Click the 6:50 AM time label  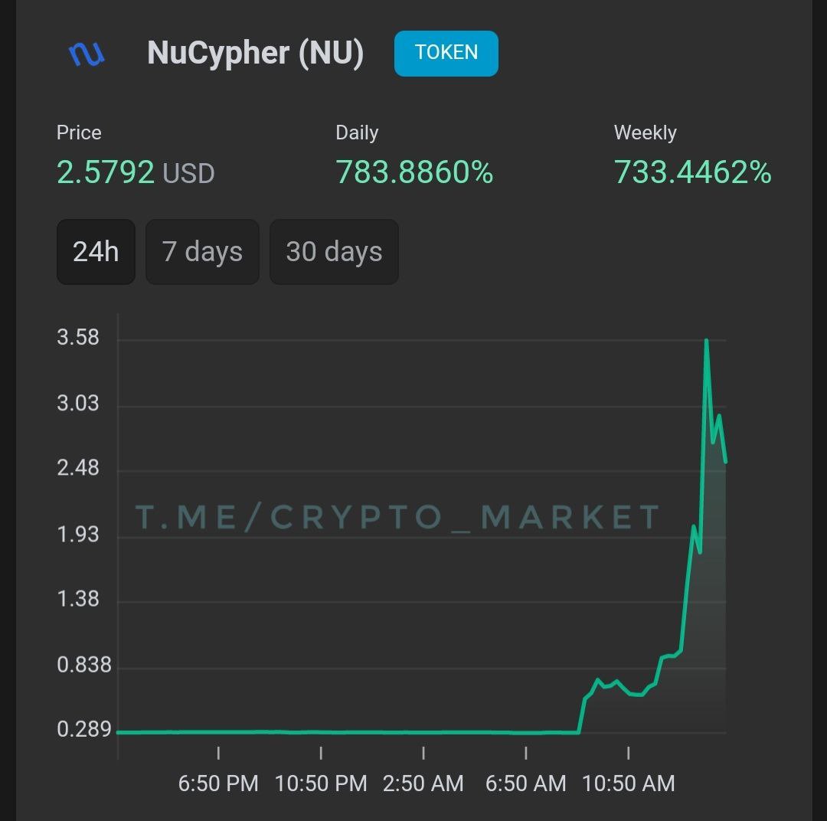tap(526, 783)
